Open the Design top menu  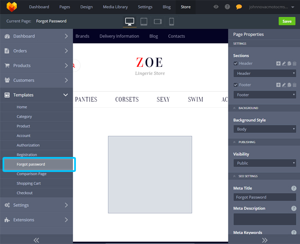87,7
